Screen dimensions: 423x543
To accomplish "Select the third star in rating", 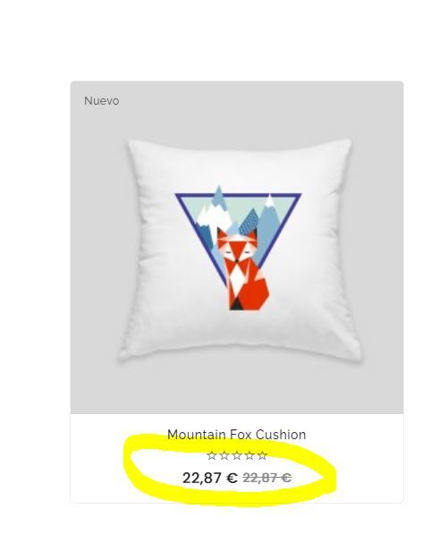I will [237, 455].
